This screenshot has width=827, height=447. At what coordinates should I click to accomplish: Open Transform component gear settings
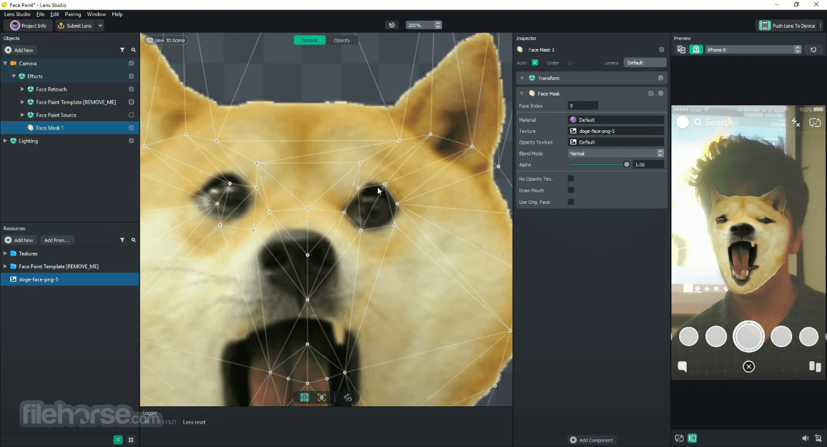tap(660, 78)
